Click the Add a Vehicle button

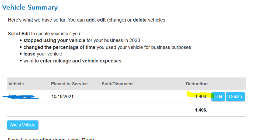tap(23, 125)
